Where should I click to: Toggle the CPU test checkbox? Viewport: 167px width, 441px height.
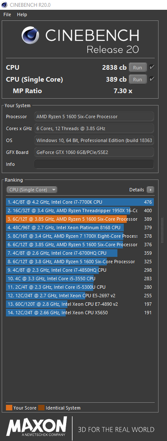(x=152, y=67)
